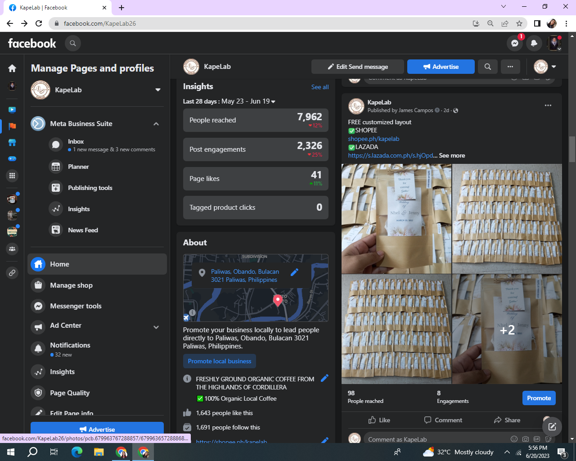Open Pages flag icon in left rail
This screenshot has width=576, height=461.
(12, 126)
